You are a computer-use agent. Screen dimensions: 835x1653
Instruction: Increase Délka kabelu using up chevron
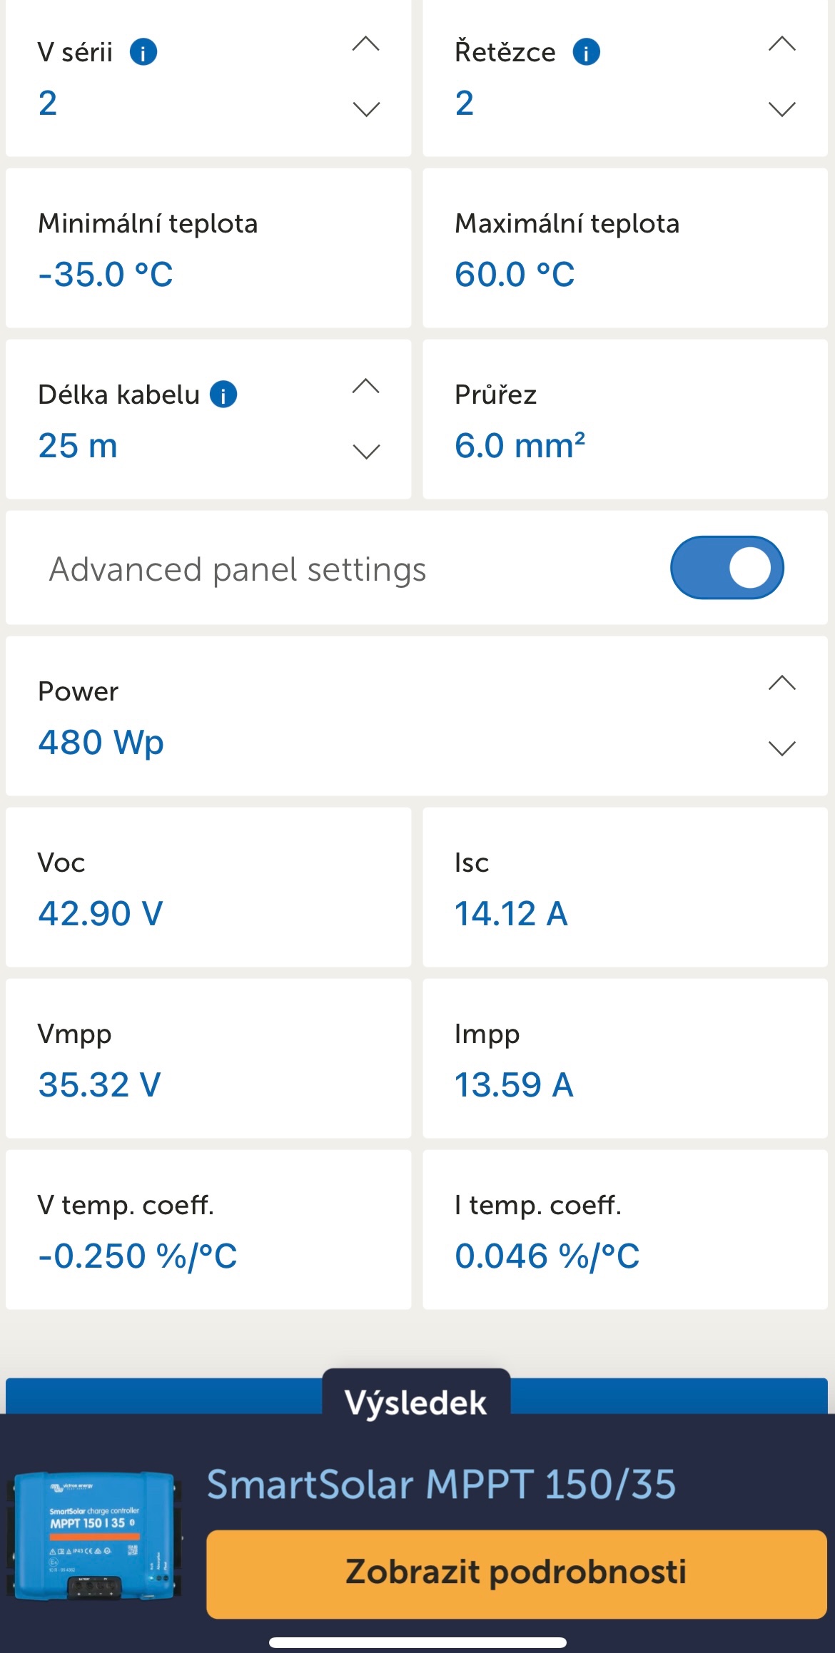point(366,387)
